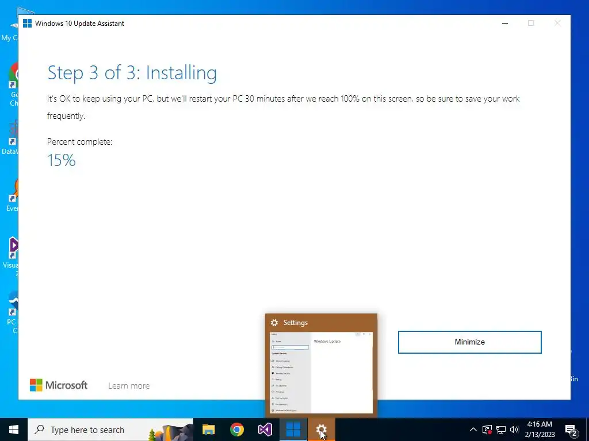Viewport: 589px width, 441px height.
Task: Click Windows 10 Update Assistant taskbar icon
Action: 293,430
